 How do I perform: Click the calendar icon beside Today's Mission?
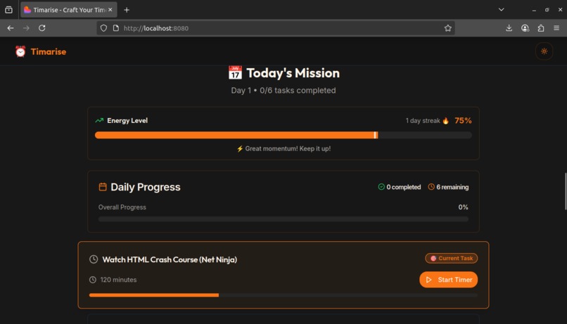tap(235, 72)
